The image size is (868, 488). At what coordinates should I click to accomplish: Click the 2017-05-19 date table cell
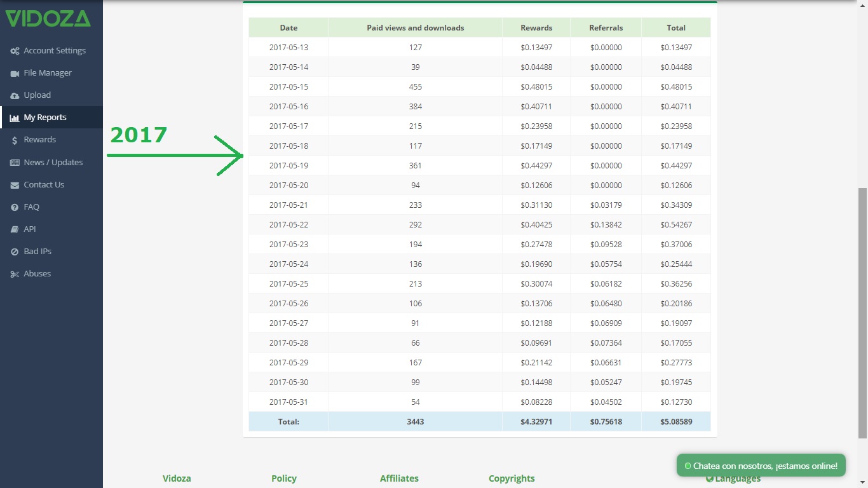(288, 166)
